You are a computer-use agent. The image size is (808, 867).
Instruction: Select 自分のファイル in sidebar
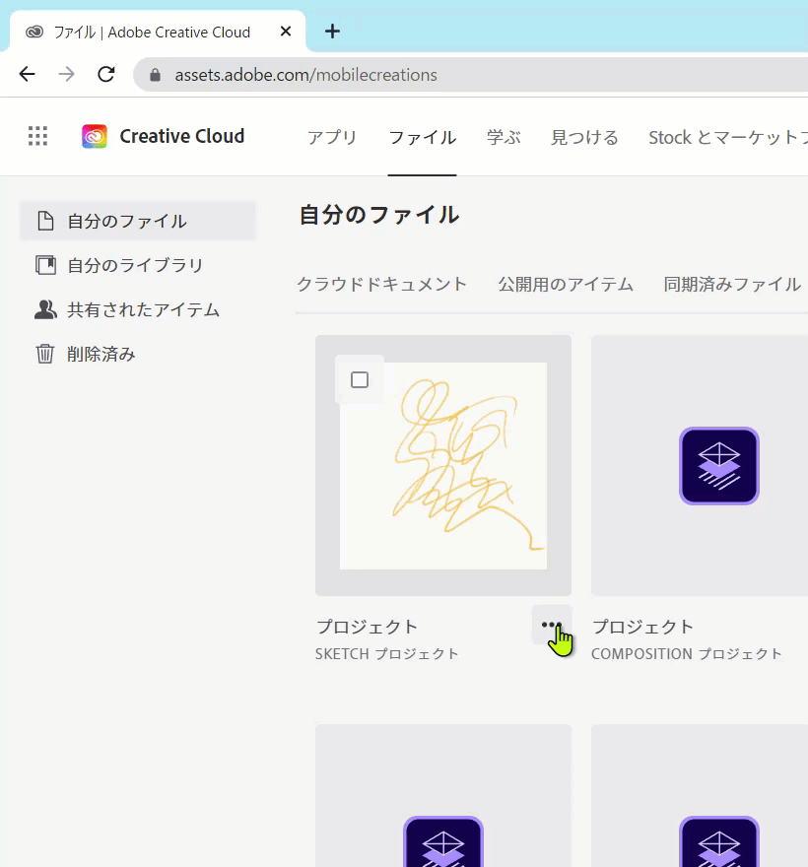point(138,221)
